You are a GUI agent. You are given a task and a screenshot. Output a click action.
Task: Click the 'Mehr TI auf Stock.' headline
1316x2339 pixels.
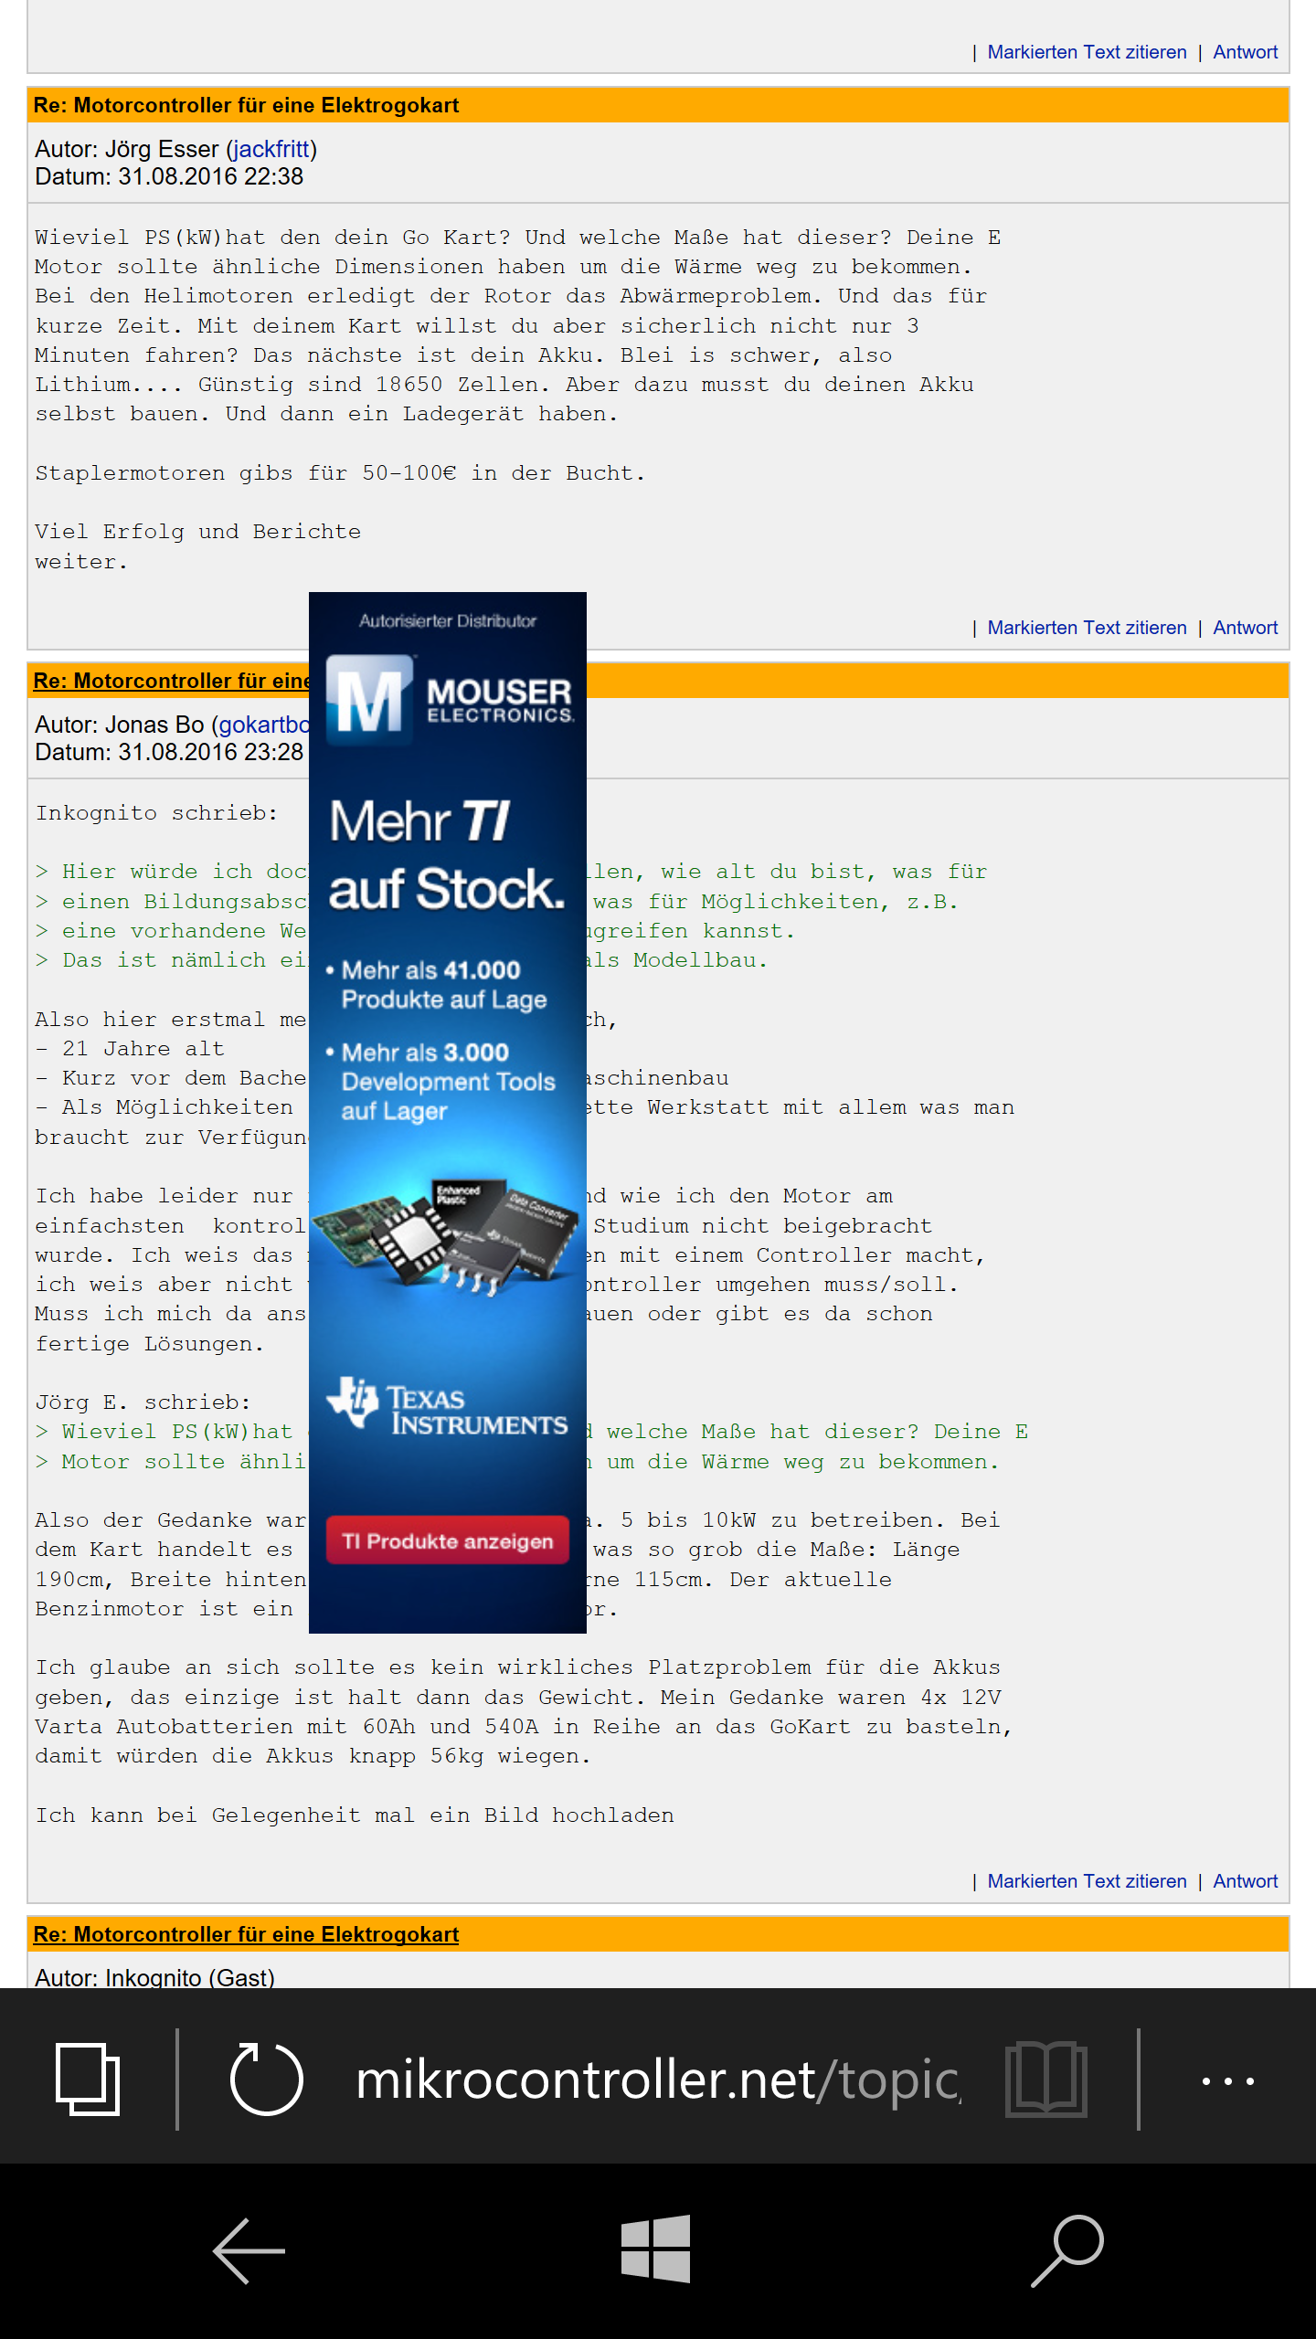click(x=445, y=854)
